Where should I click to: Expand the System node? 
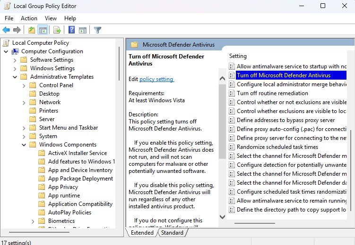point(24,137)
